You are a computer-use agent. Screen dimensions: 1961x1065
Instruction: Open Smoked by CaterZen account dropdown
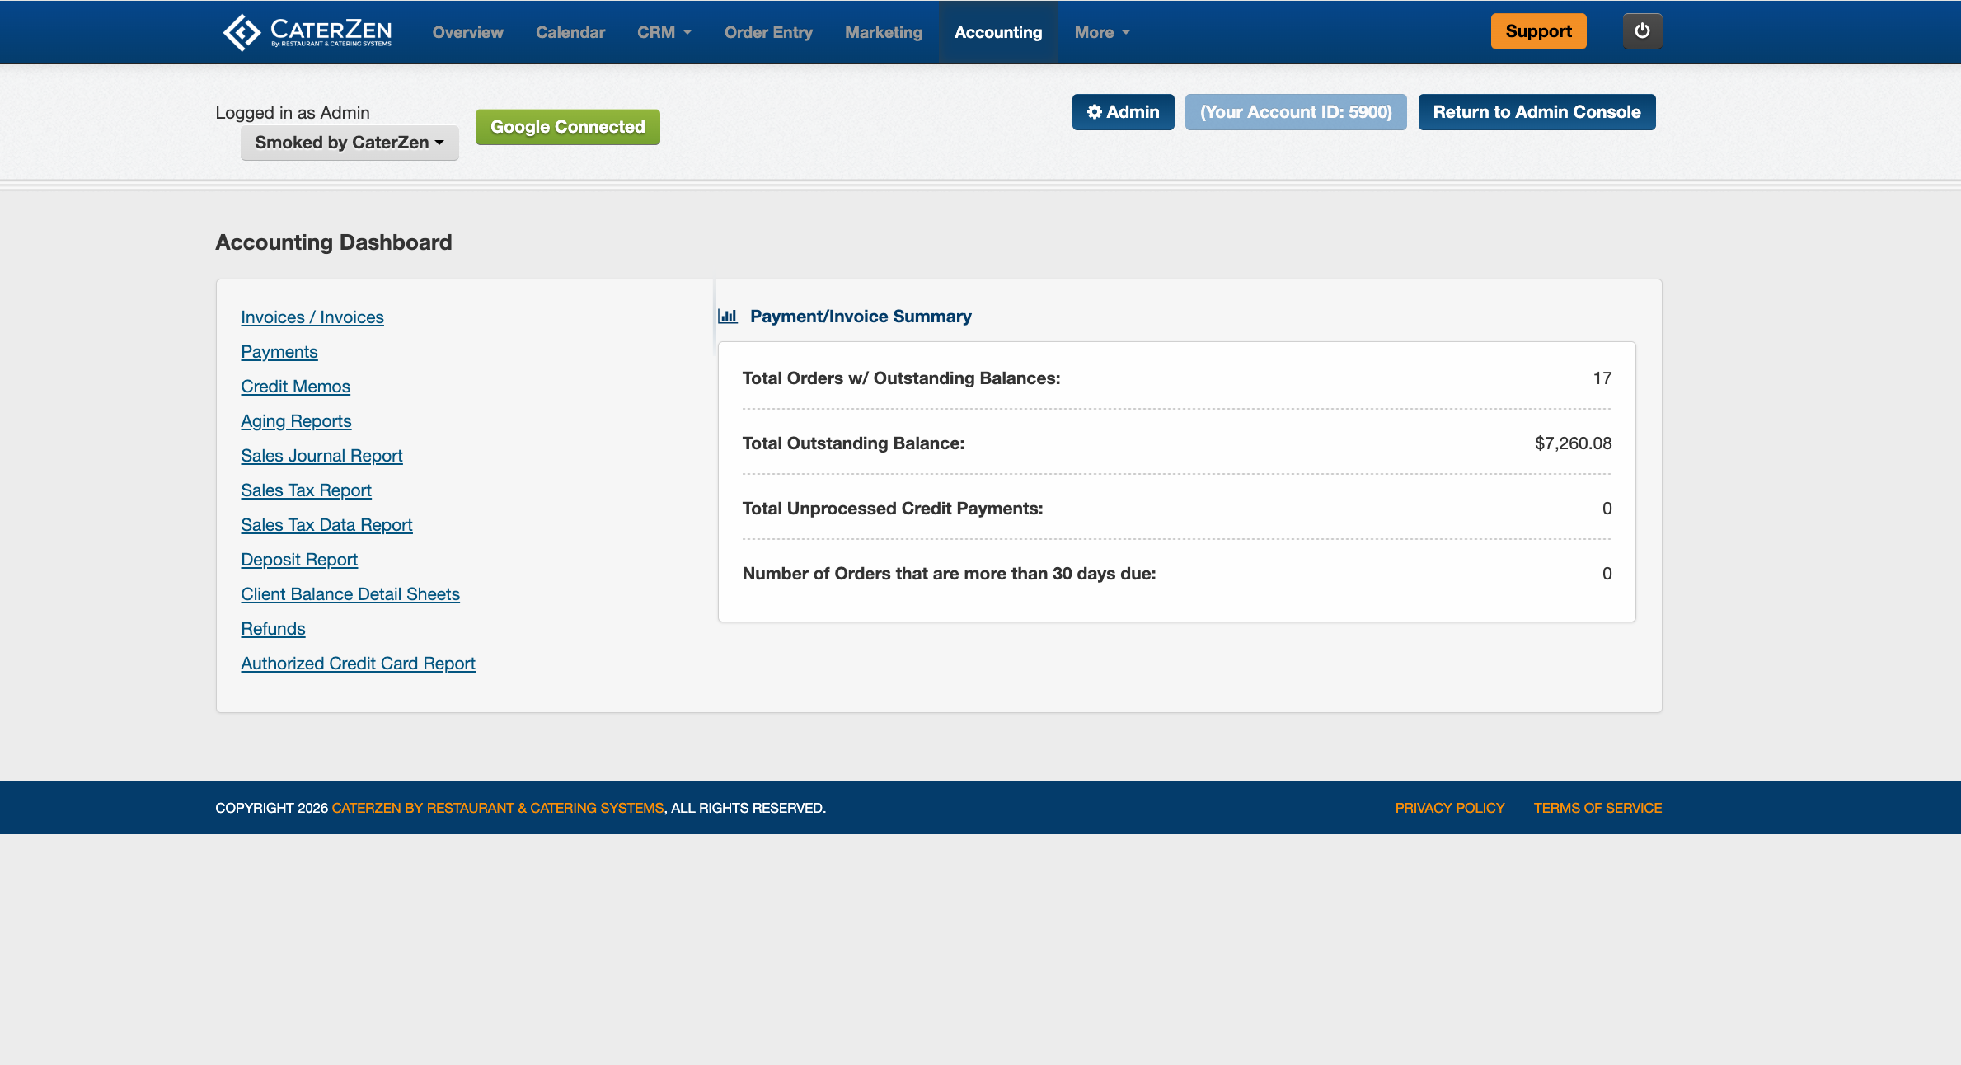[349, 143]
